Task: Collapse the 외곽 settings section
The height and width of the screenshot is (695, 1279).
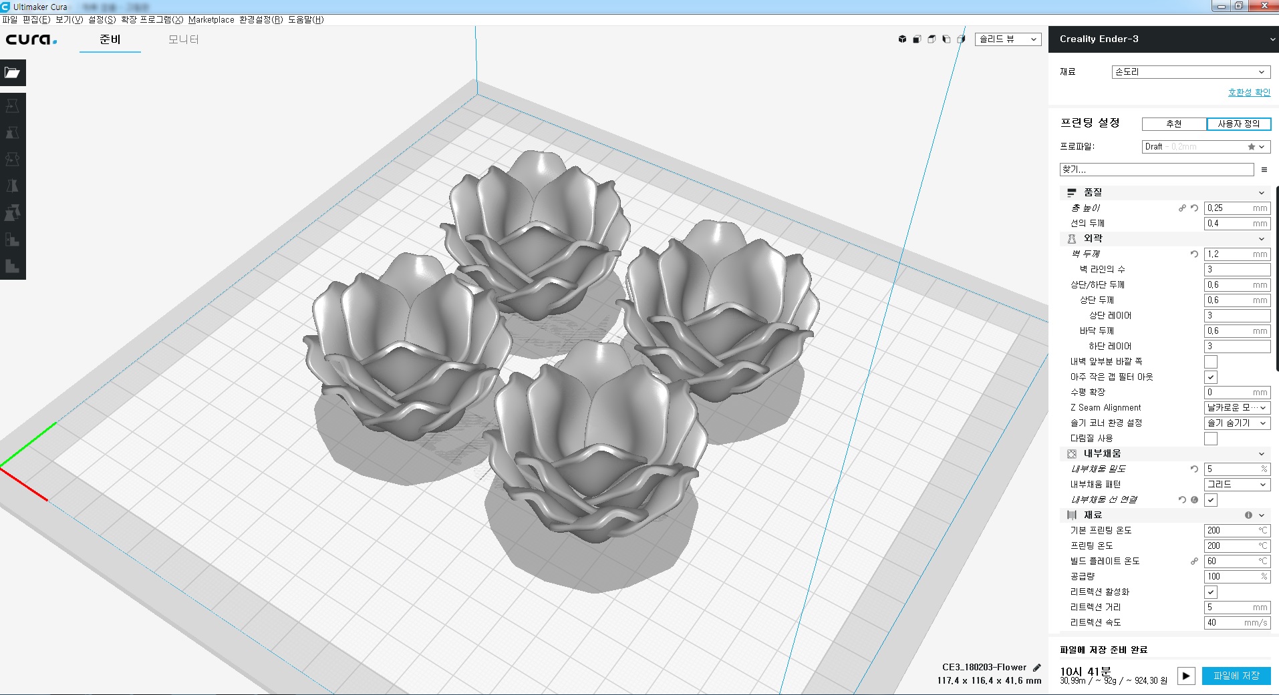Action: point(1165,238)
